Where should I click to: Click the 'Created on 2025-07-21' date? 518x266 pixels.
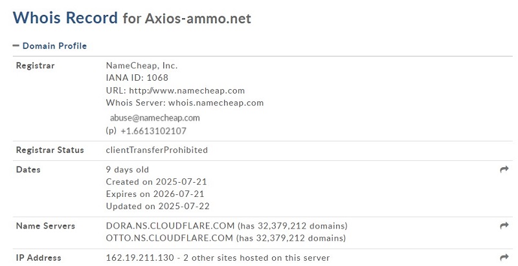tap(156, 181)
